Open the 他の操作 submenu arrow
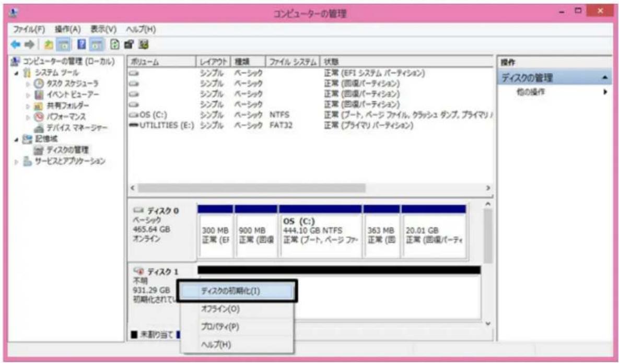619x363 pixels. pos(605,92)
